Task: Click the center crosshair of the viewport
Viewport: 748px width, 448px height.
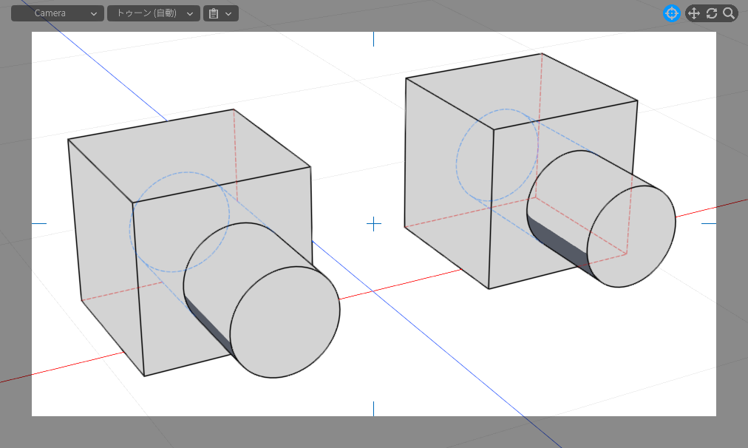Action: coord(374,223)
